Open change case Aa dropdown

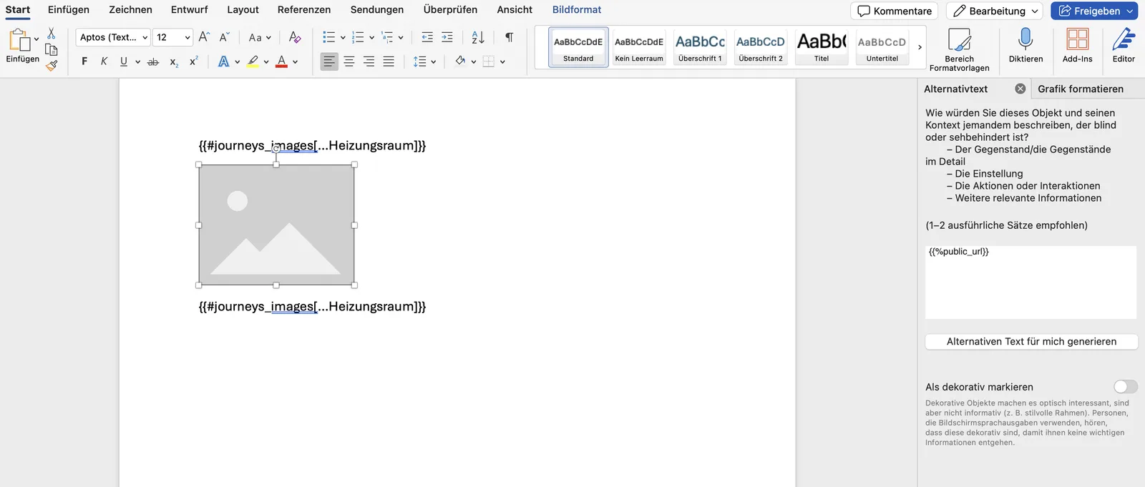(x=260, y=37)
